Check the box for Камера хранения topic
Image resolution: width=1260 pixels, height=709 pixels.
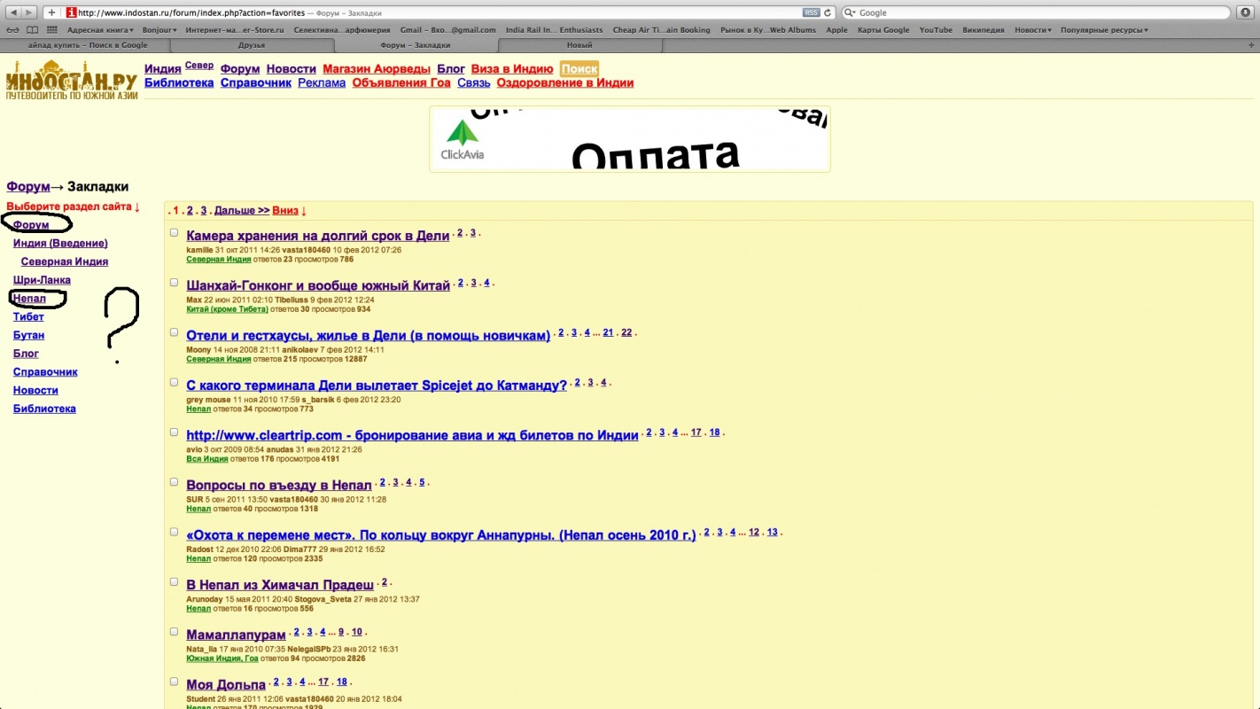point(175,233)
